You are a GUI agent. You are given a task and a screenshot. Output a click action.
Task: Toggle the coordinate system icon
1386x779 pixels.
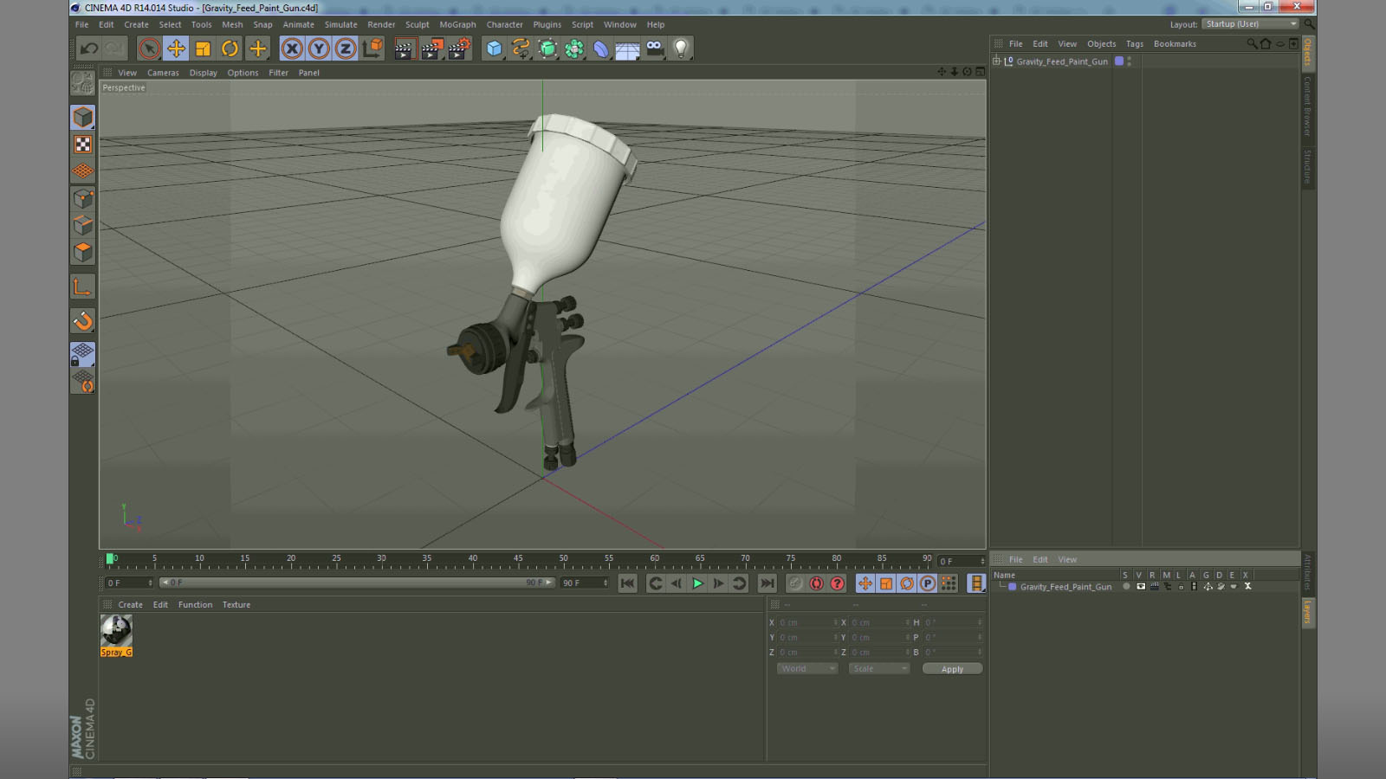point(372,48)
